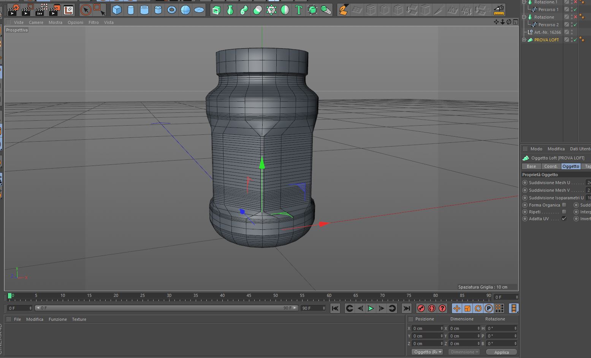Select the live selection arrow tool

[x=86, y=10]
